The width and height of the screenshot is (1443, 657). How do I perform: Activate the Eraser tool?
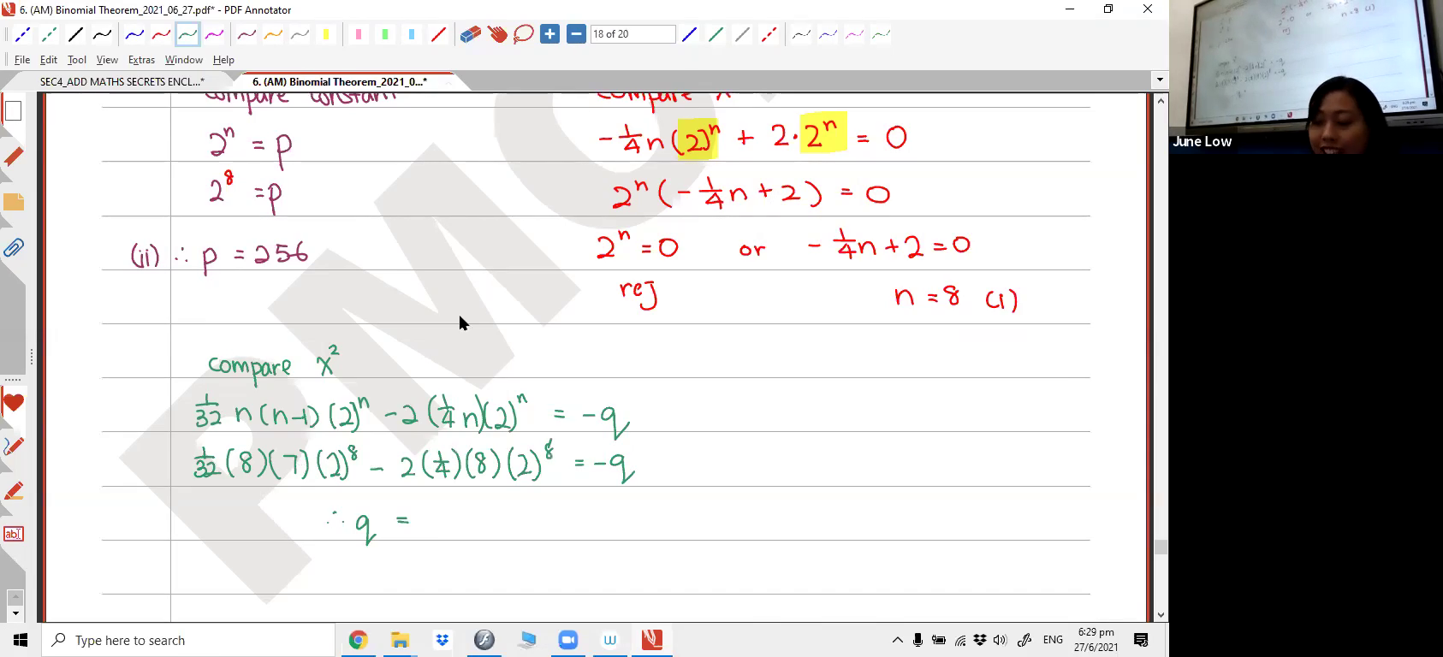coord(471,34)
